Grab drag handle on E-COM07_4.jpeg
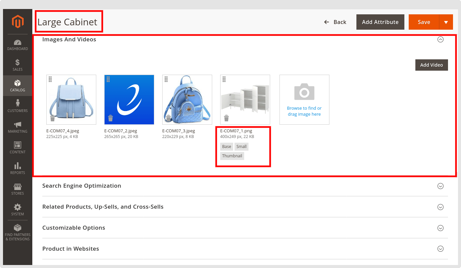The height and width of the screenshot is (268, 461). (x=50, y=79)
